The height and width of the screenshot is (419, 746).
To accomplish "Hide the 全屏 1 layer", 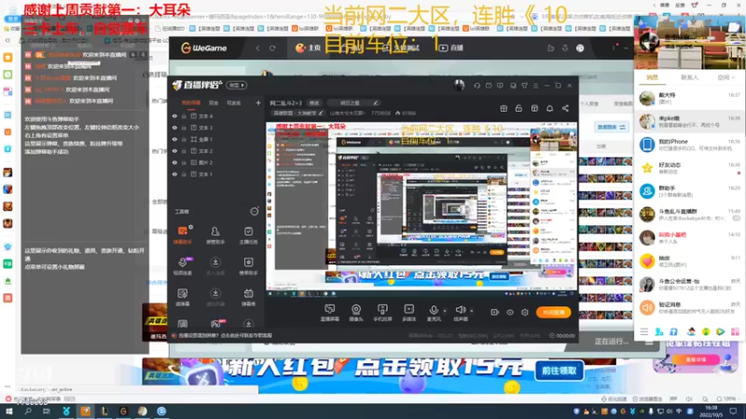I will [x=174, y=139].
